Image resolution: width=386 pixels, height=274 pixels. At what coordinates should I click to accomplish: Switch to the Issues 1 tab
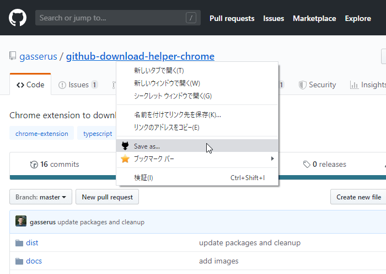tap(78, 85)
